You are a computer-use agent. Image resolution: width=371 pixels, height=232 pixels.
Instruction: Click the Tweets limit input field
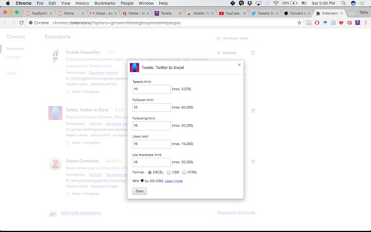[x=151, y=89]
